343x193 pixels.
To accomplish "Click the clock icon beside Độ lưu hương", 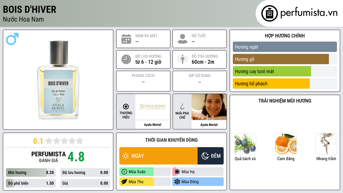I will [x=126, y=59].
